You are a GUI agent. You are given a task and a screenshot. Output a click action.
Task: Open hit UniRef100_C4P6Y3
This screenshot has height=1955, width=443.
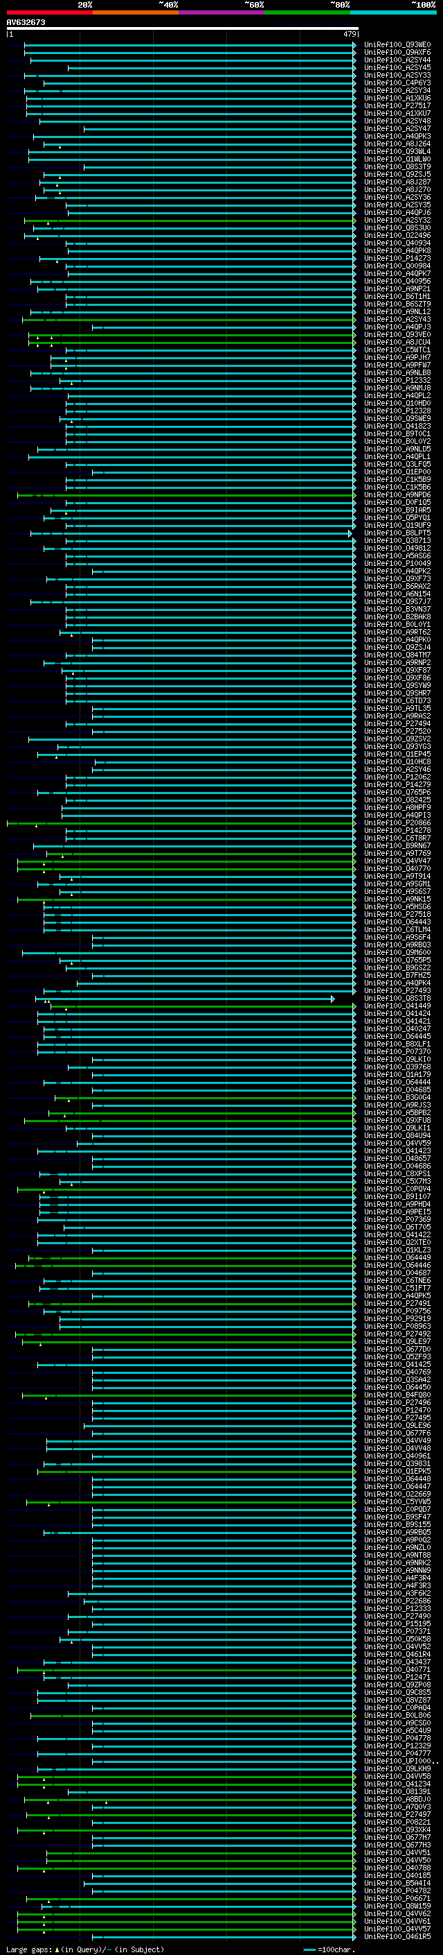coord(397,83)
